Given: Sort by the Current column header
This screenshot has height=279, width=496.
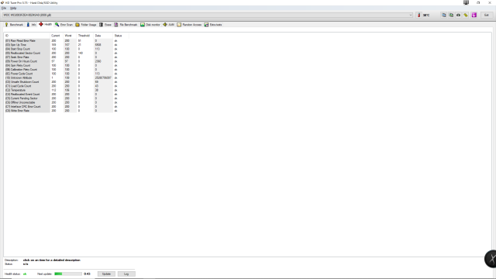Looking at the screenshot, I should (x=57, y=36).
